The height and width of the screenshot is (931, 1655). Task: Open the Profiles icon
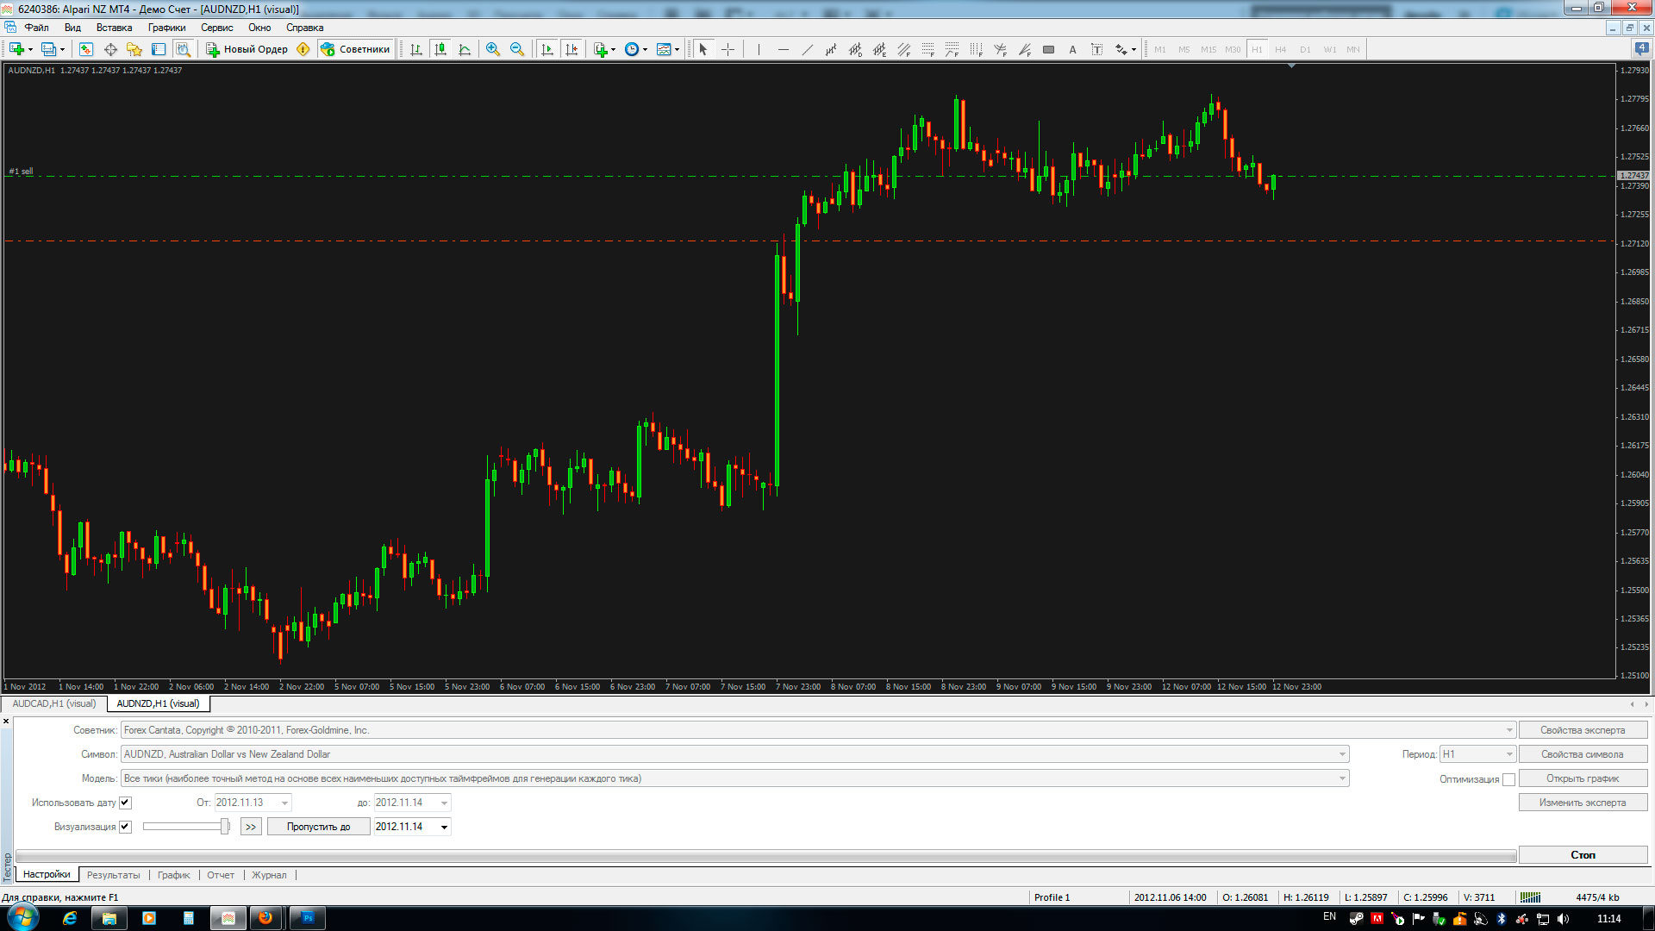pyautogui.click(x=48, y=49)
